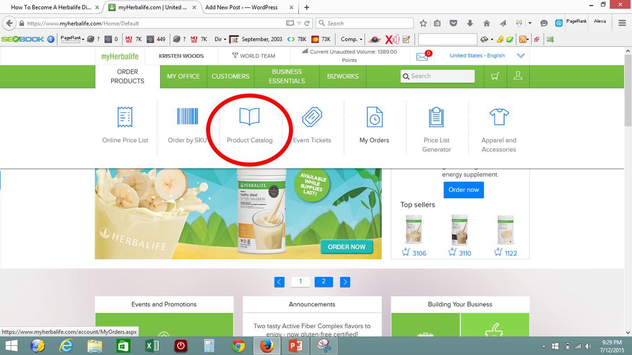Viewport: 632px width, 355px height.
Task: Open the Firefox downloads arrow icon
Action: click(470, 23)
